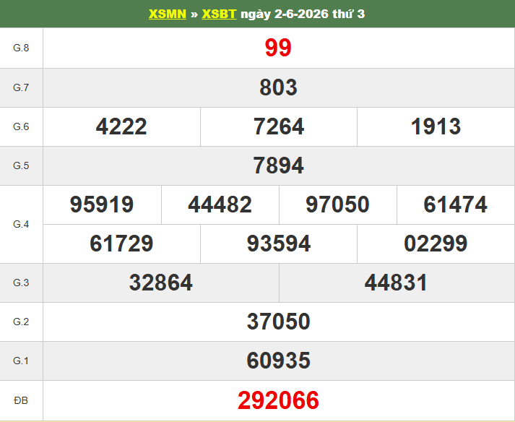Screen dimensions: 515x422
Task: Click the G.3 number 32864
Action: (161, 283)
